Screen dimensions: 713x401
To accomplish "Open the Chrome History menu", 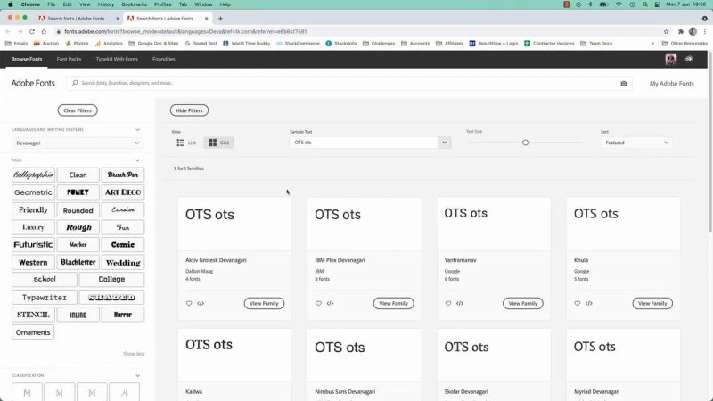I will tap(106, 4).
